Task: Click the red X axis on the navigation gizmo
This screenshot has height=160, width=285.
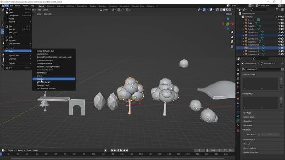Action: coord(232,24)
